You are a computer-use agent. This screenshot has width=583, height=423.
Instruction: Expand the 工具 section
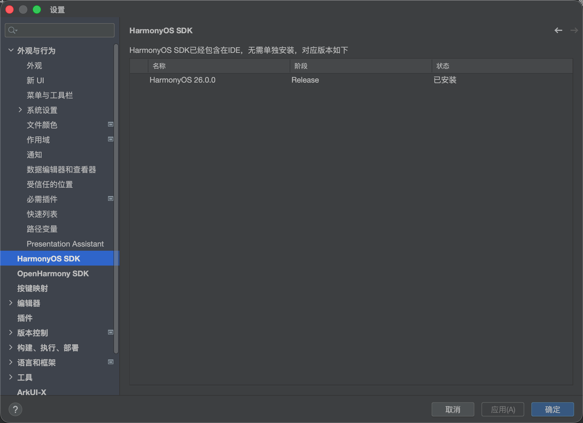pyautogui.click(x=11, y=377)
